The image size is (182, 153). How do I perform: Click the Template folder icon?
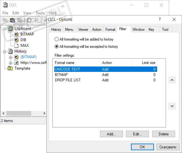(x=10, y=68)
